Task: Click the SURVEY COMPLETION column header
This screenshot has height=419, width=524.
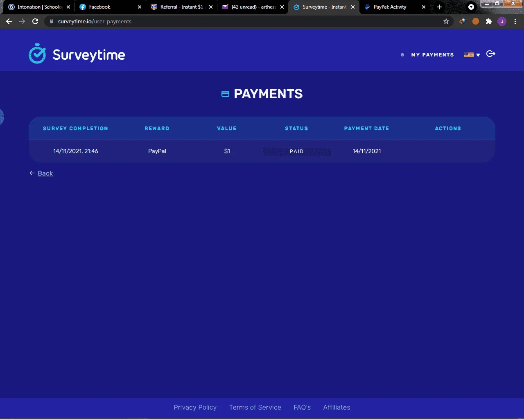Action: point(75,128)
